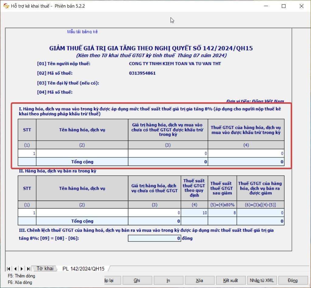Image resolution: width=311 pixels, height=288 pixels.
Task: Edit deductible VAT cell in section I row 1
Action: [246, 153]
